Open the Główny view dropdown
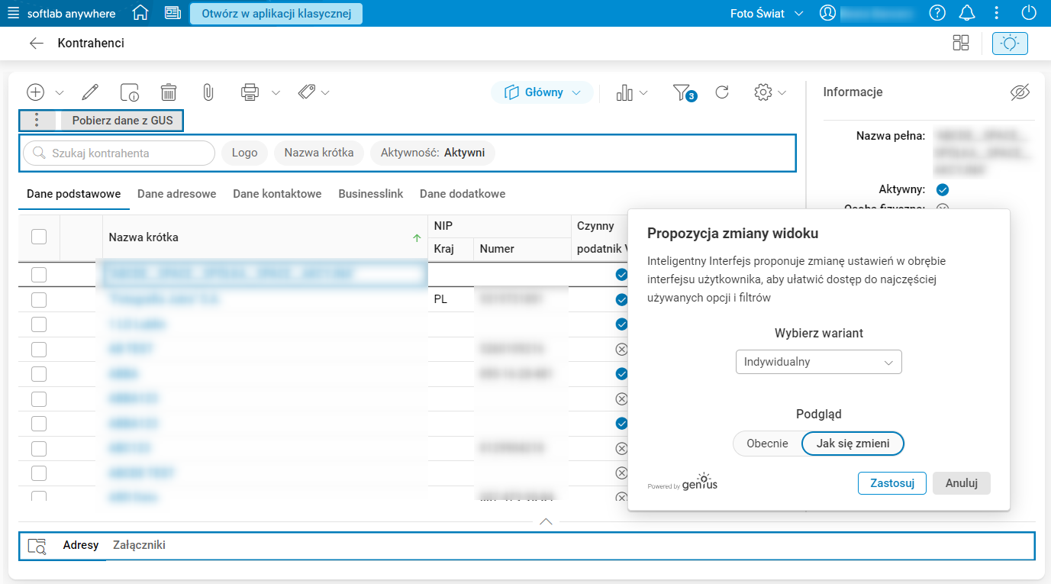This screenshot has width=1051, height=584. [542, 92]
